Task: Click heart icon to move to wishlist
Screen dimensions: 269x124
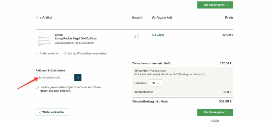Action: point(65,54)
